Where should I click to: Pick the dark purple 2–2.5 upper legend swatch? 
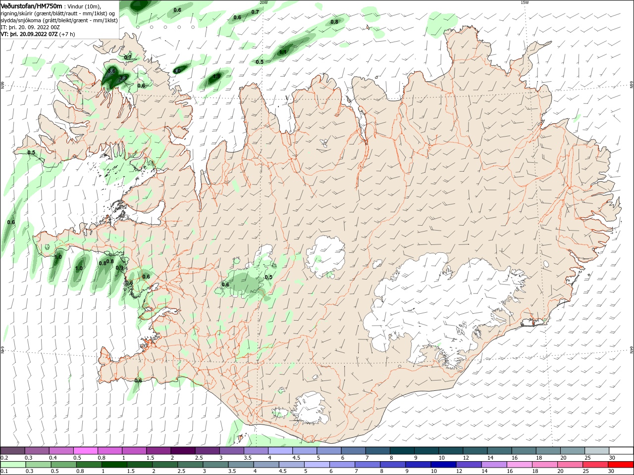tap(182, 451)
